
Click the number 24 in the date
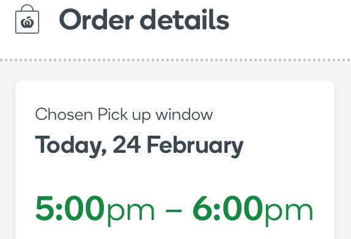127,144
